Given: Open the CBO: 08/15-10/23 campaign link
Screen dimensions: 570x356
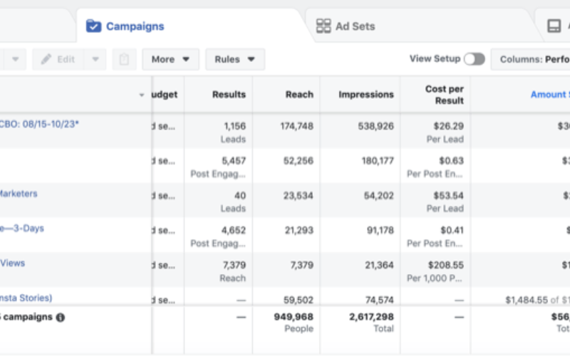Looking at the screenshot, I should [x=39, y=124].
